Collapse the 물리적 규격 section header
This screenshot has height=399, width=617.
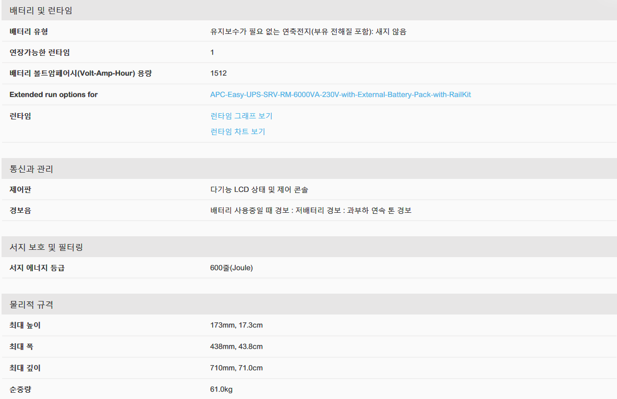(x=31, y=305)
